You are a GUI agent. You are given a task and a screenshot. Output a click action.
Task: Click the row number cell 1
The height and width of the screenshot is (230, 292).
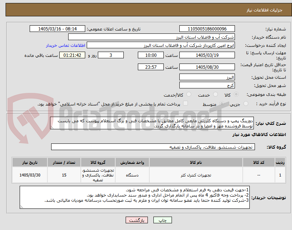tap(280, 175)
